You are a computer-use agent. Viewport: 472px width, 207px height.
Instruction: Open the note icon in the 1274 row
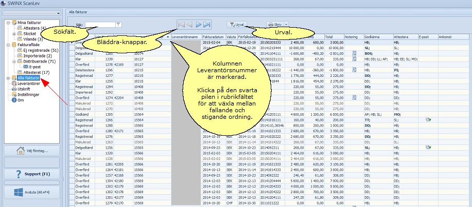click(x=354, y=98)
